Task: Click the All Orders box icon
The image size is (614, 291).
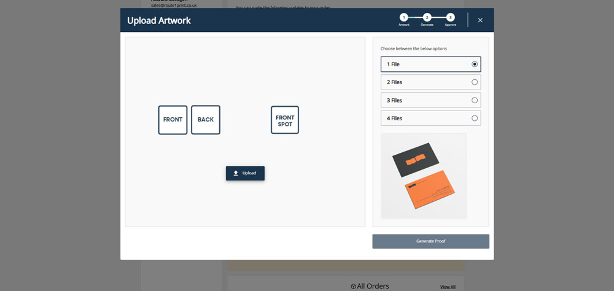Action: point(353,286)
